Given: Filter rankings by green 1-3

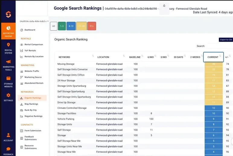Looking at the screenshot, I should [x=62, y=26].
